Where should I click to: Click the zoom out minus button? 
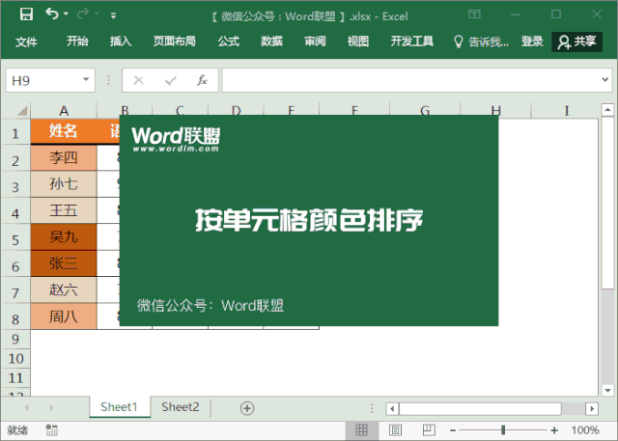453,430
